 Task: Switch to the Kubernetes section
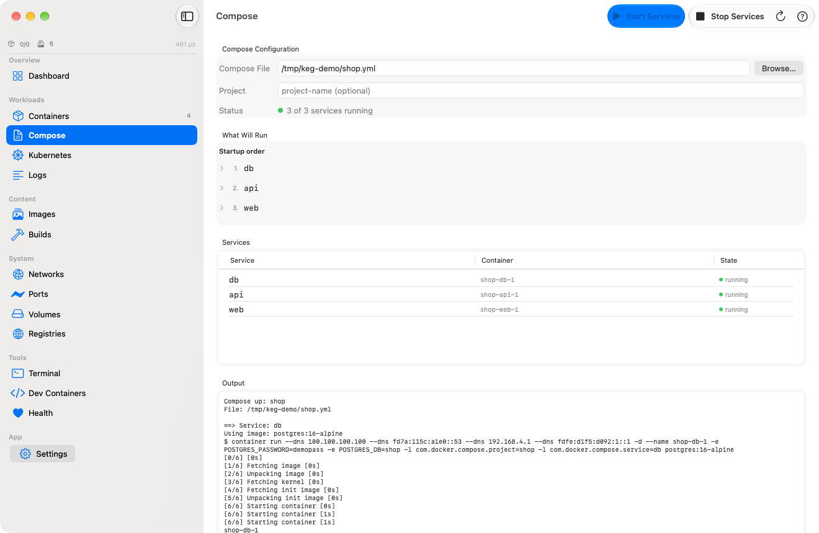tap(102, 155)
